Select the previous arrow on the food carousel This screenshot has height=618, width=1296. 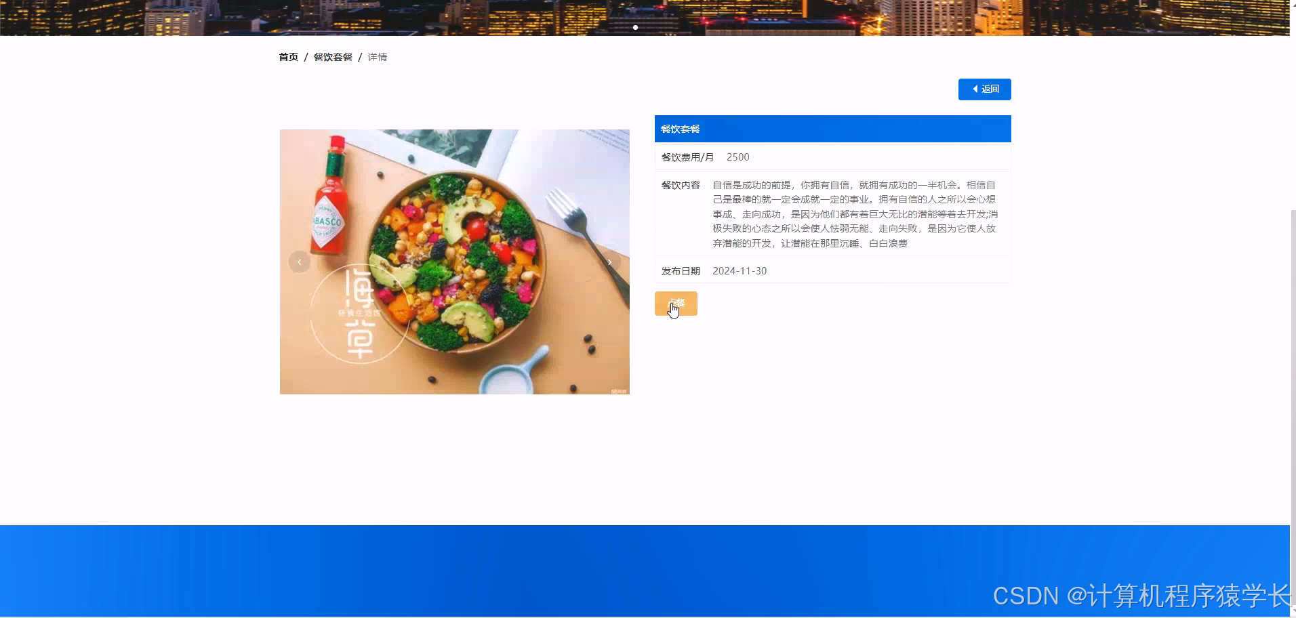click(299, 262)
